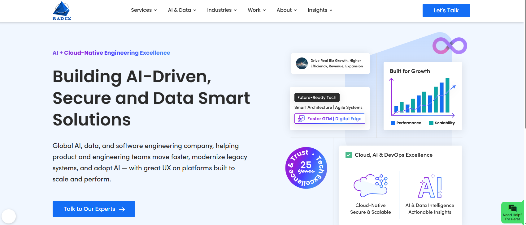526x225 pixels.
Task: Click the Let's Talk button
Action: [446, 11]
